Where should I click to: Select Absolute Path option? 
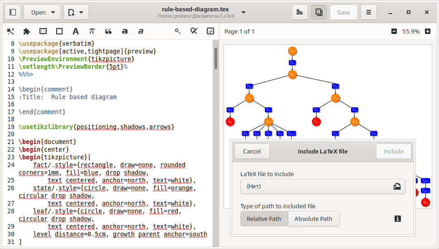pyautogui.click(x=313, y=219)
